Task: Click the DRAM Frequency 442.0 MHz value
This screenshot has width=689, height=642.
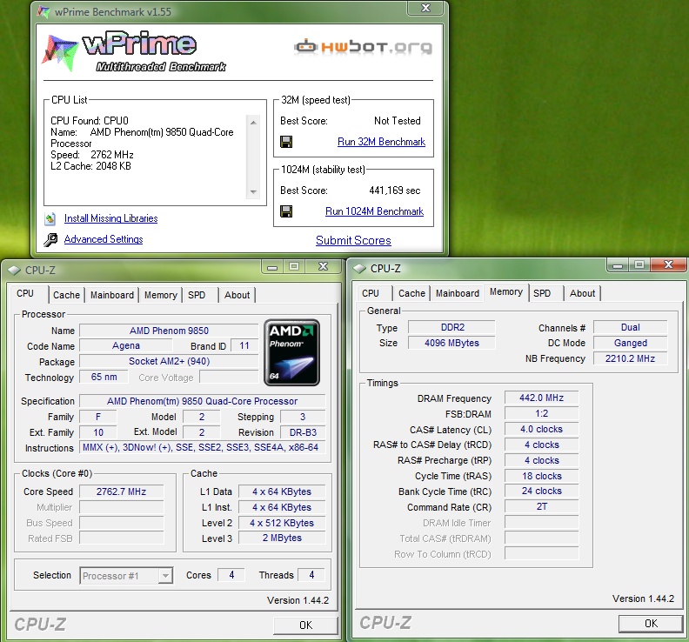Action: (541, 398)
